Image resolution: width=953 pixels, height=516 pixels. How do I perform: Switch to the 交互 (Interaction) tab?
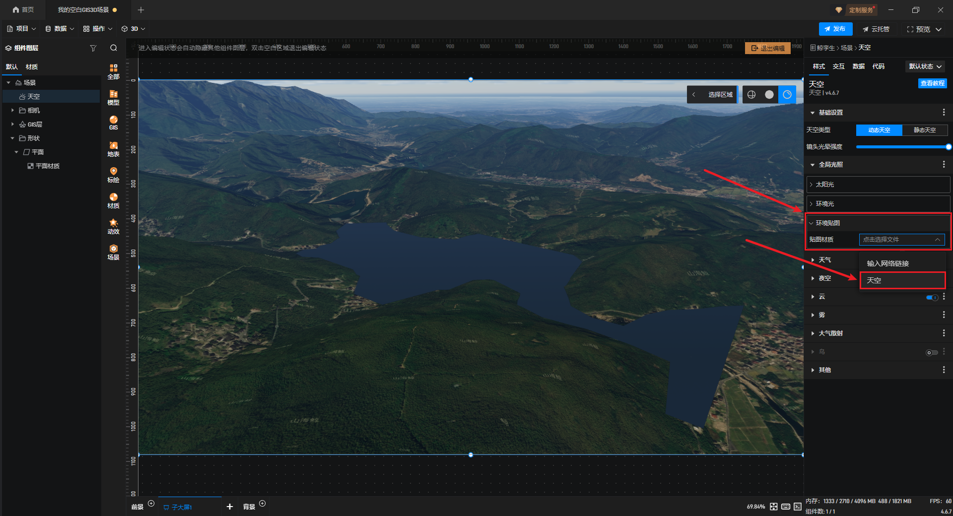click(838, 66)
